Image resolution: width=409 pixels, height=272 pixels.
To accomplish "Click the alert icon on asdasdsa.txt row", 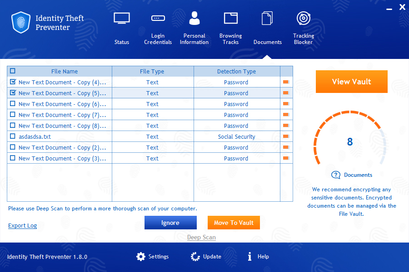I will point(286,136).
